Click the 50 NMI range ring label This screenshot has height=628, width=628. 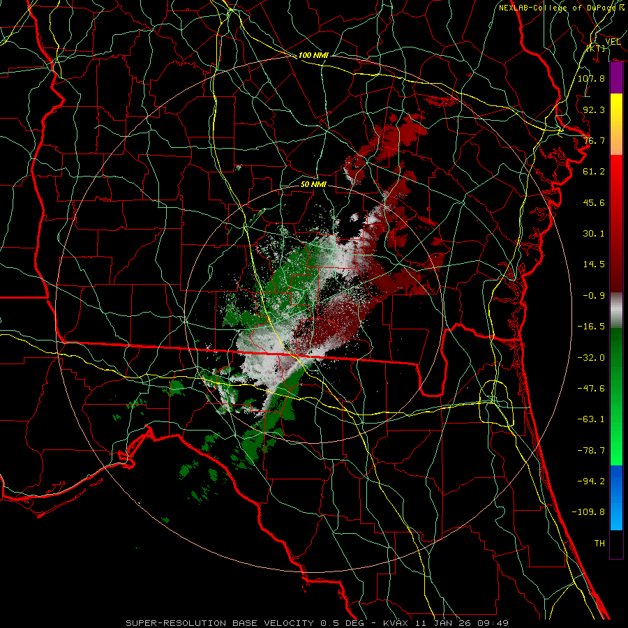tap(313, 184)
